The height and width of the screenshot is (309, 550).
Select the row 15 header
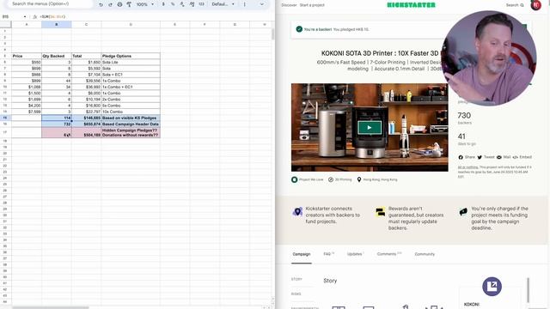coord(5,118)
